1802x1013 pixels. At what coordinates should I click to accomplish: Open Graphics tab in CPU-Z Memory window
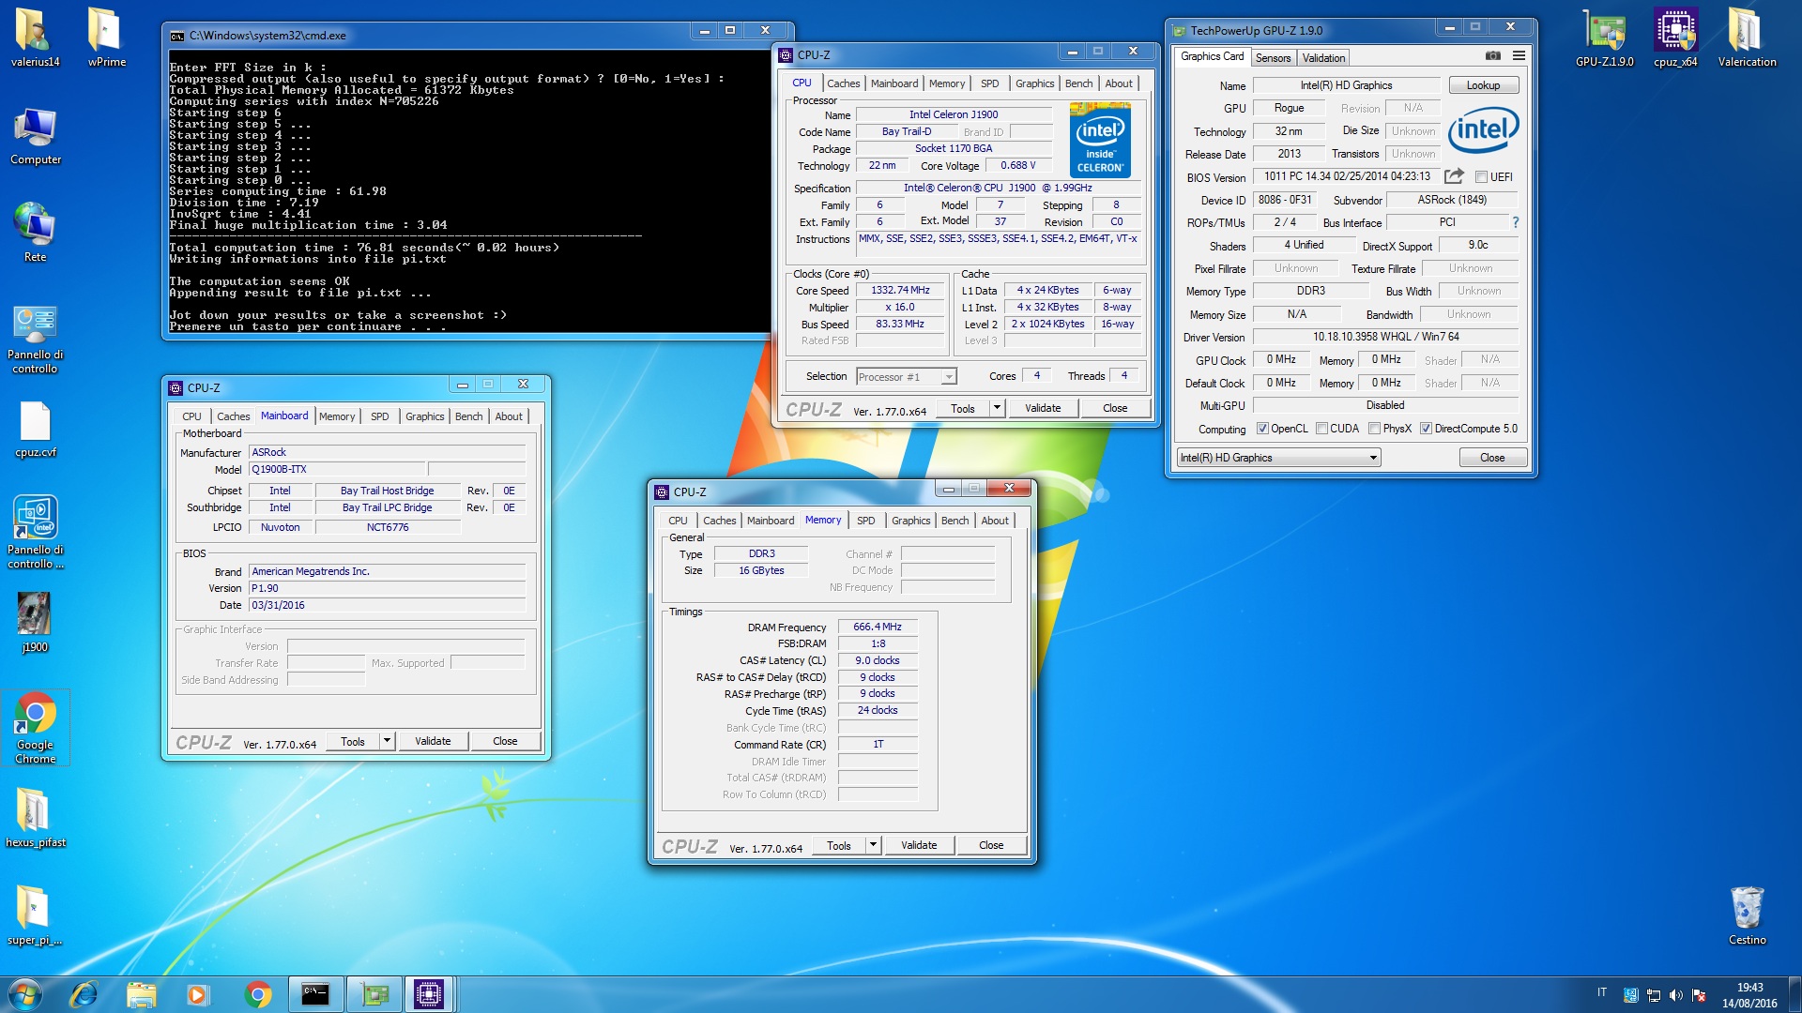910,521
